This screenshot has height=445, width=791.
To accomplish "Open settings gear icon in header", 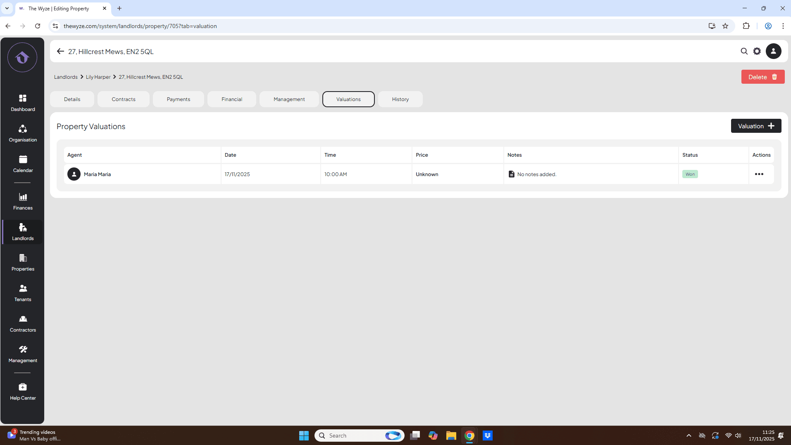I will coord(757,52).
